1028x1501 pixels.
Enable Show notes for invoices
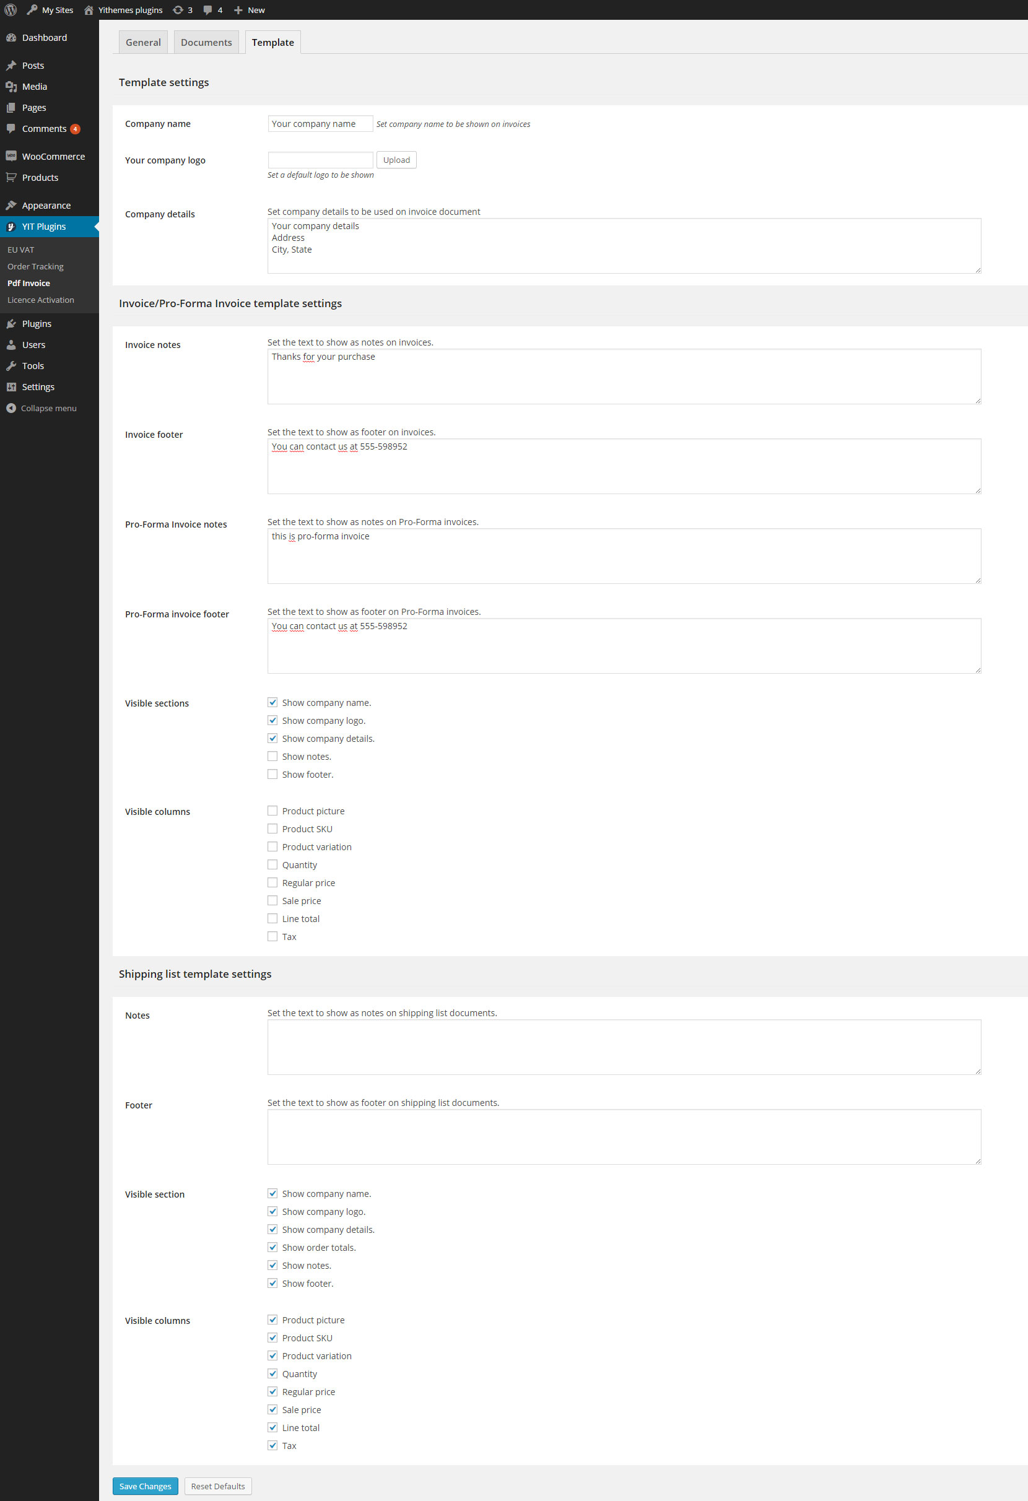[272, 755]
